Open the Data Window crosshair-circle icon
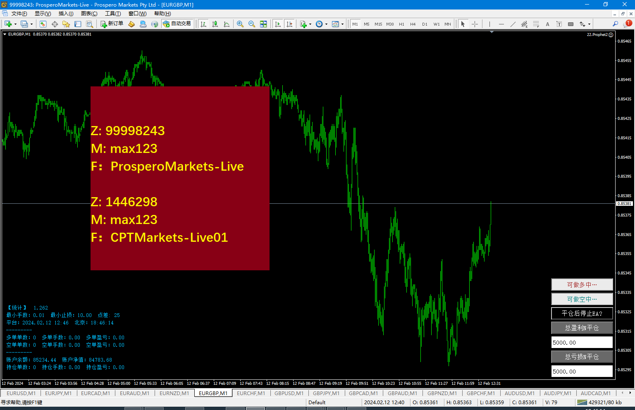Viewport: 635px width, 410px height. 55,24
